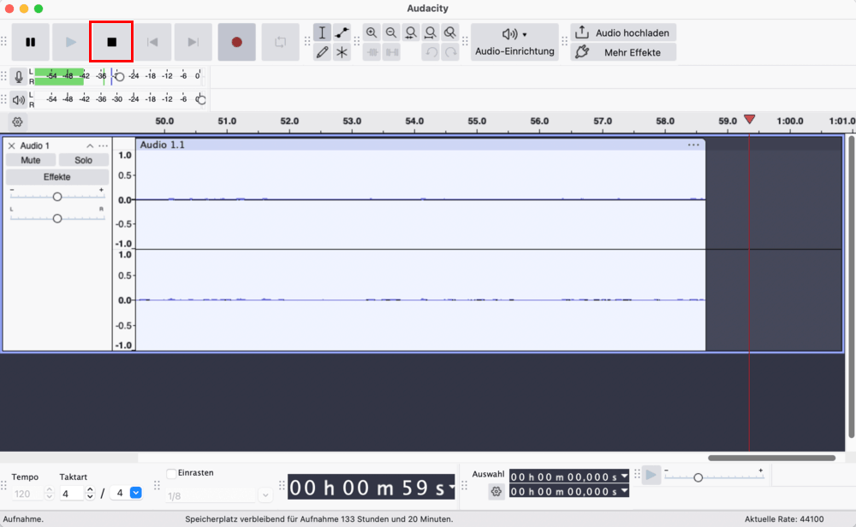This screenshot has width=856, height=527.
Task: Pause the recording with the Pause button
Action: 31,42
